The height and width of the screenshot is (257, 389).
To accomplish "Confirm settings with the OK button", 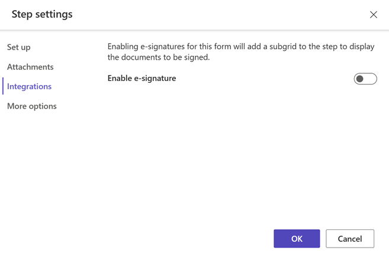I will click(x=297, y=239).
